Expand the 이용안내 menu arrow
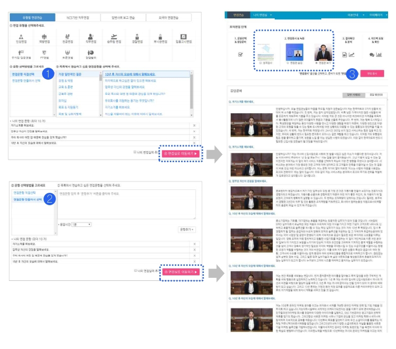The width and height of the screenshot is (396, 349). [363, 15]
